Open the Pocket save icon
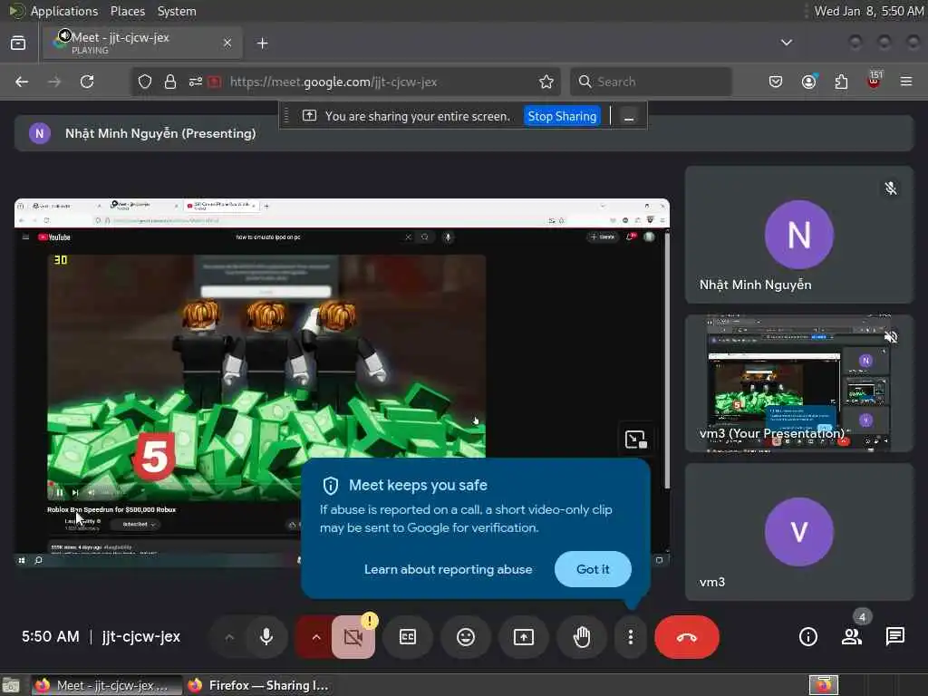This screenshot has height=696, width=928. click(776, 82)
